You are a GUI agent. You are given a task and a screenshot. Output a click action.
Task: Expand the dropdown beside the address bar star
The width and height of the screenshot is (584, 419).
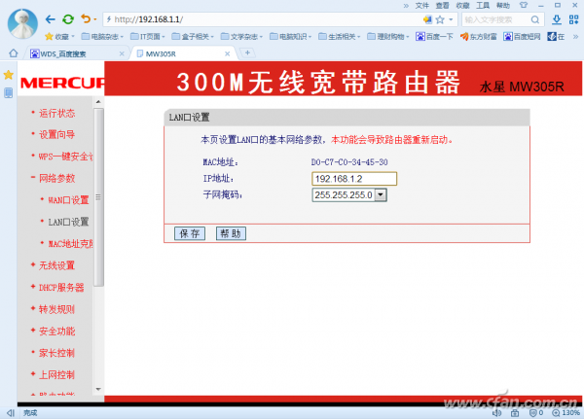click(x=451, y=19)
